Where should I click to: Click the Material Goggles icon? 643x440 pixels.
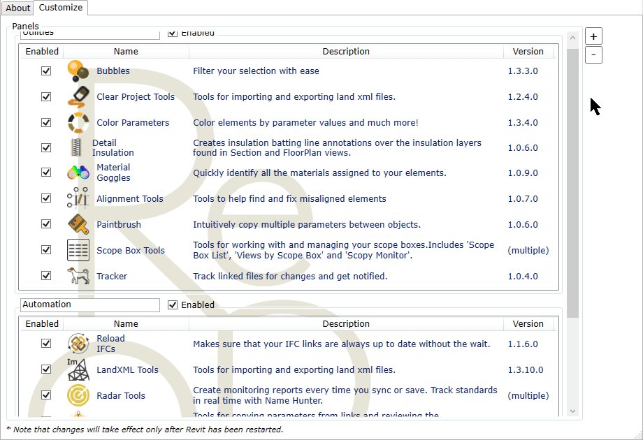(x=78, y=173)
